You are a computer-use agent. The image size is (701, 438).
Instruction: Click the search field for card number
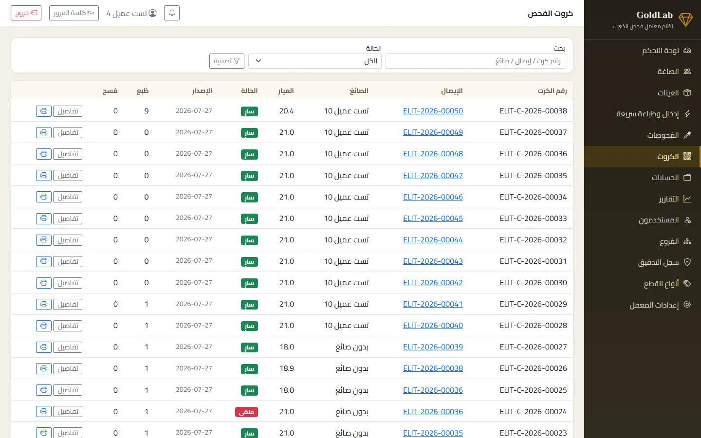[475, 61]
